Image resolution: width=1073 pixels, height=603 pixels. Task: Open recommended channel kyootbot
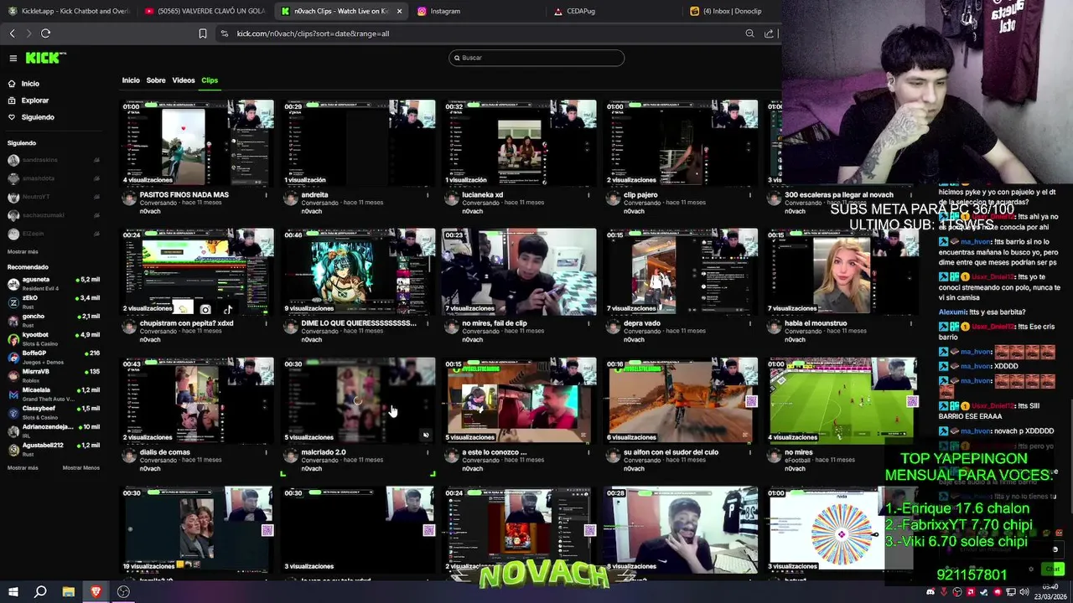click(x=54, y=338)
